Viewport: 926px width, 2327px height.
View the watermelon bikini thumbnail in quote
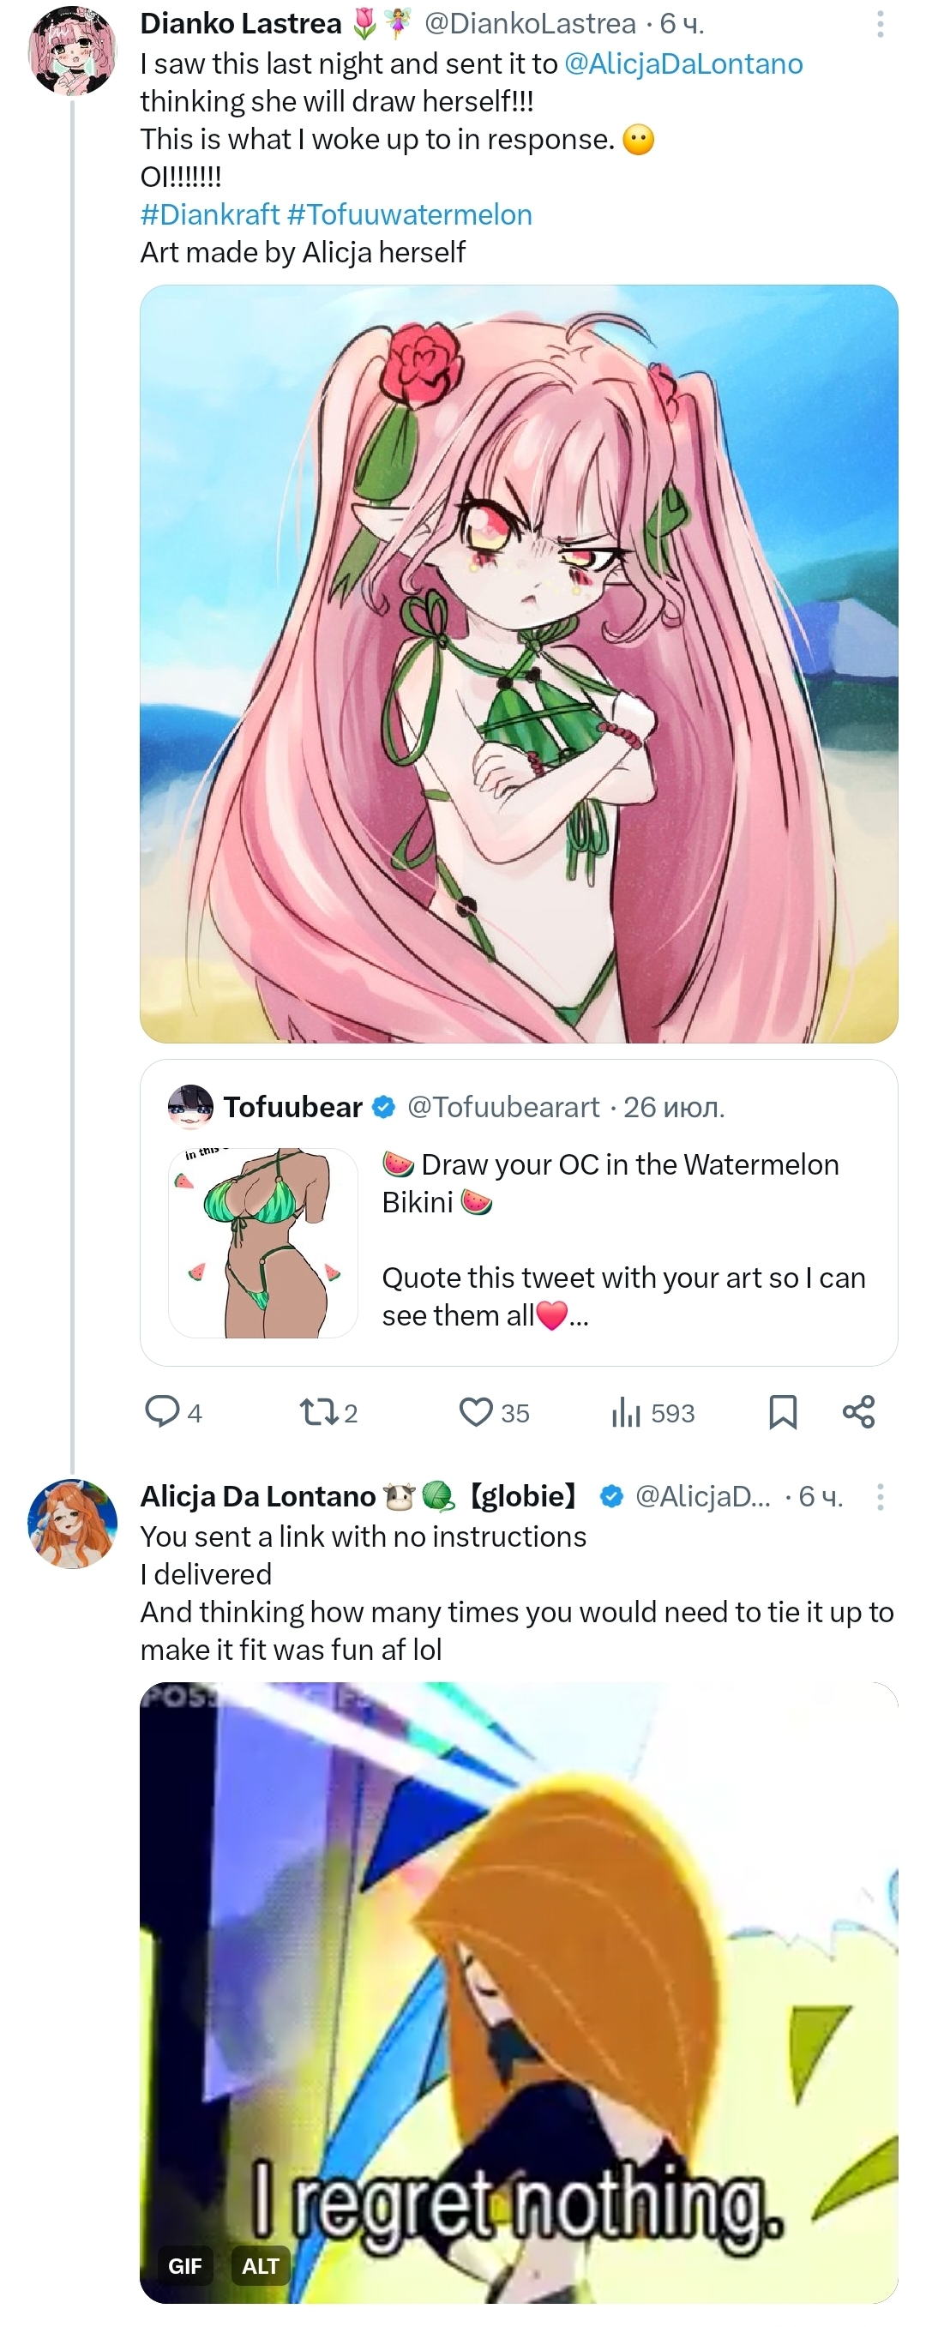[x=263, y=1242]
